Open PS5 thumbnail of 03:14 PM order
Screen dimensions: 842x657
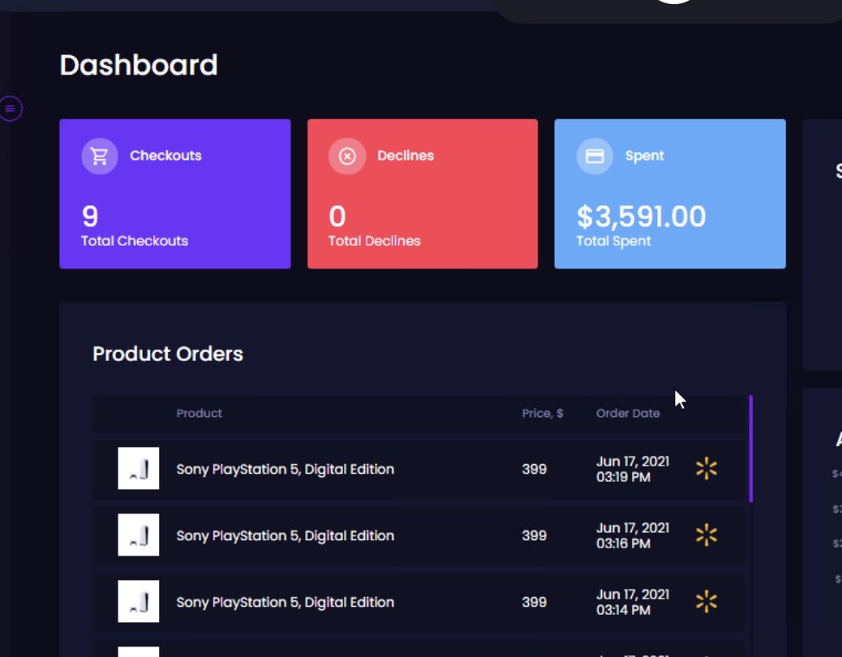coord(139,601)
